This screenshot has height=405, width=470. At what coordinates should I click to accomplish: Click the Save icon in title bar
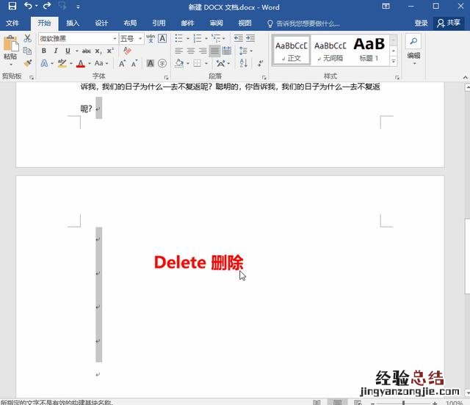[12, 7]
